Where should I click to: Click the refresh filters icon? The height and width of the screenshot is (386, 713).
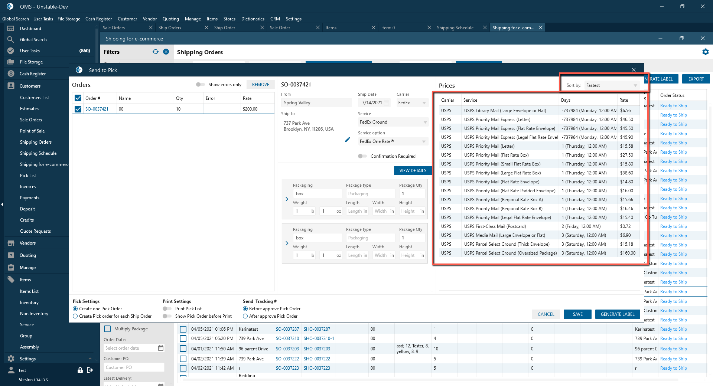[x=156, y=52]
